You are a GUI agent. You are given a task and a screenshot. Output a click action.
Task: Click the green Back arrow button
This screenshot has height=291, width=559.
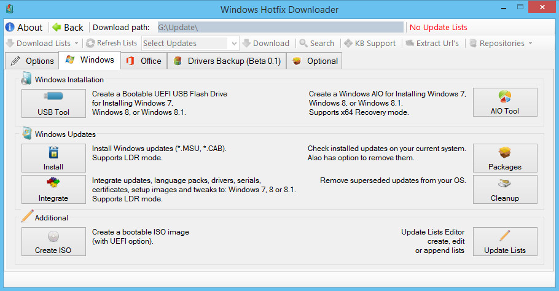coord(68,28)
